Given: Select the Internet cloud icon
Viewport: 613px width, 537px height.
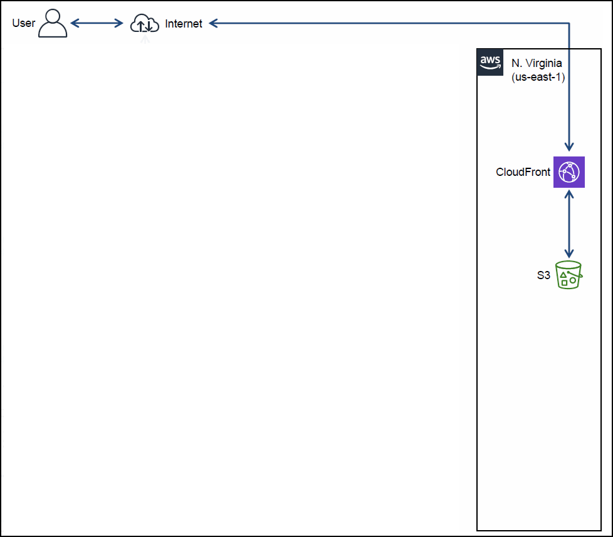Looking at the screenshot, I should tap(145, 23).
